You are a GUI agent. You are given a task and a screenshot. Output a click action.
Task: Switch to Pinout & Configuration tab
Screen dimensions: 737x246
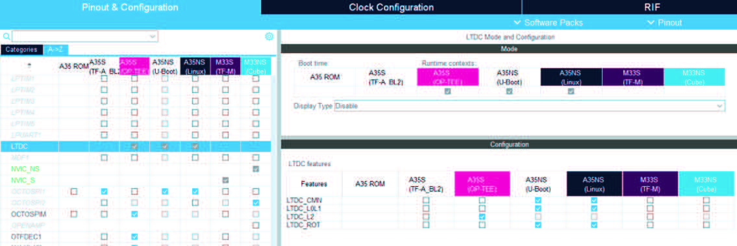(131, 8)
